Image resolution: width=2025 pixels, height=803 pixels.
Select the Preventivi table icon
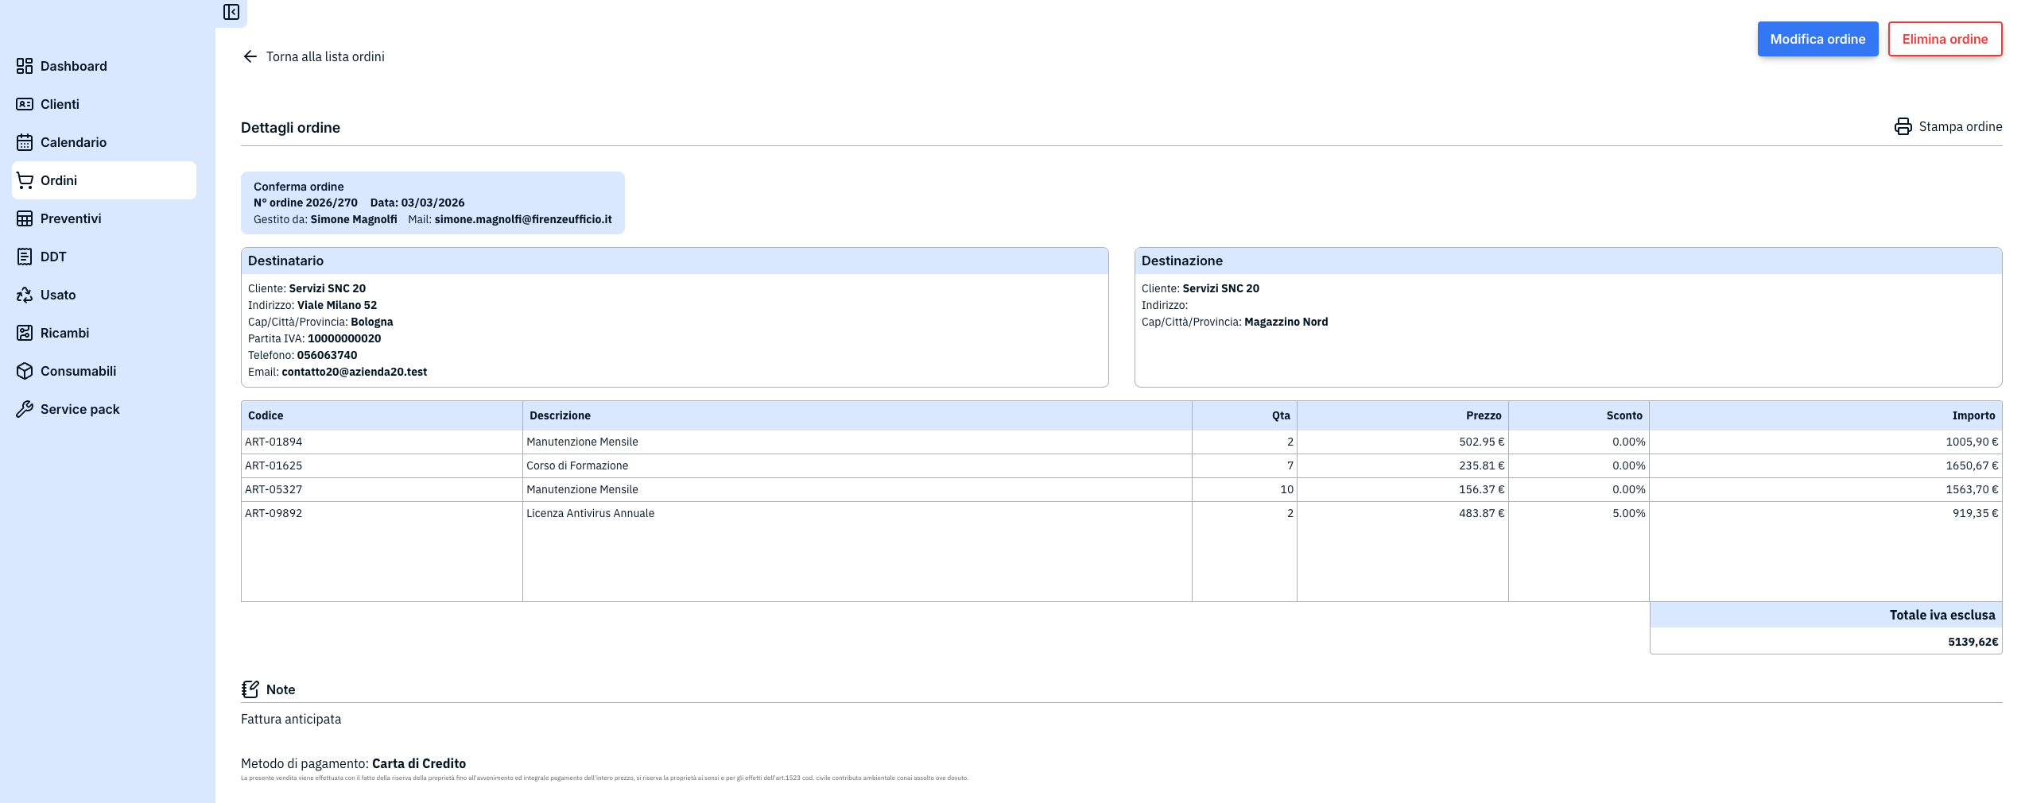(24, 218)
